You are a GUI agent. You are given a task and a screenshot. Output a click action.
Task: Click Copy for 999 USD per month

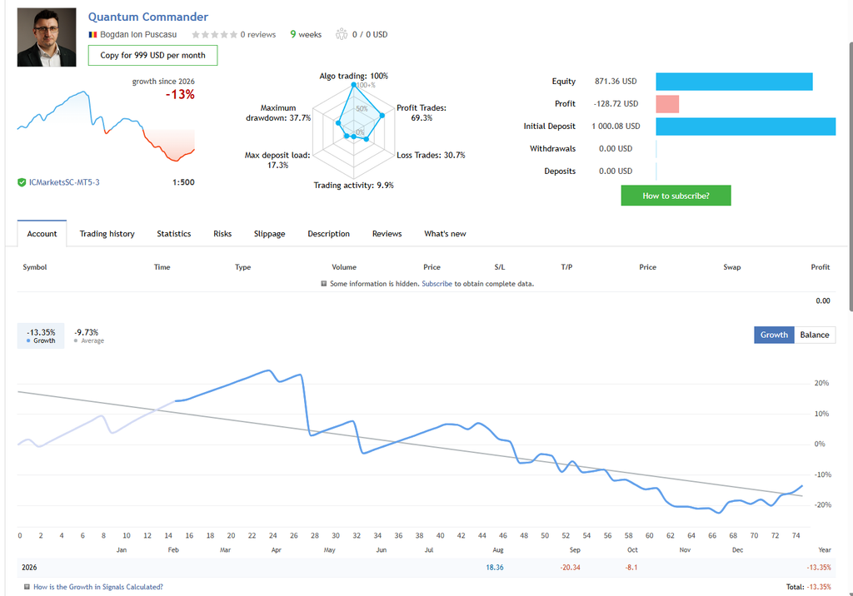click(x=153, y=56)
